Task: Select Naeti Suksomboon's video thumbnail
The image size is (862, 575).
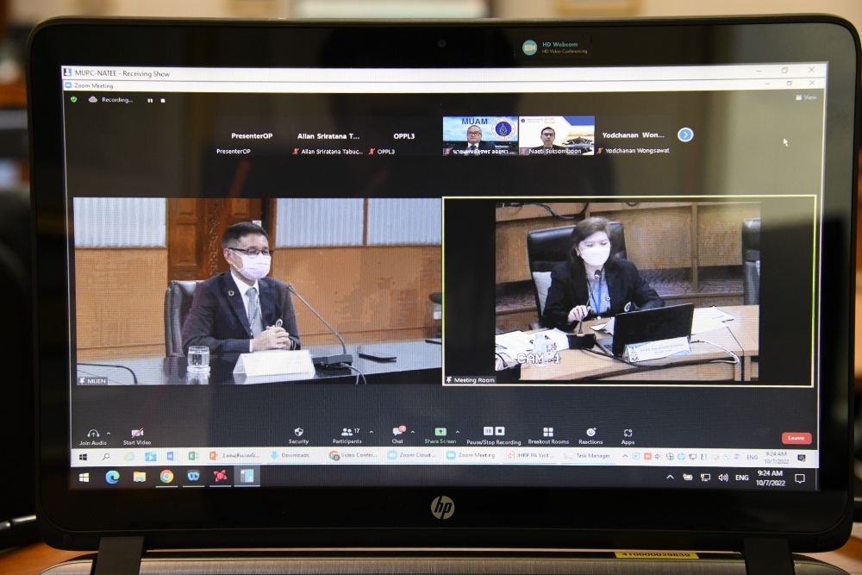Action: [556, 136]
